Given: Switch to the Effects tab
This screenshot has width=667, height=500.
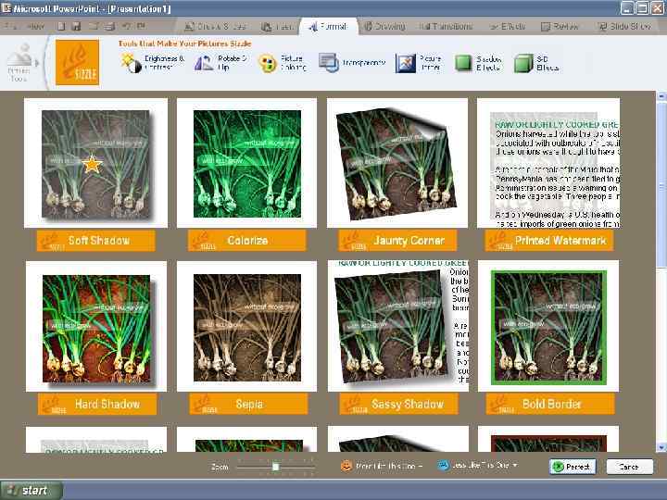Looking at the screenshot, I should (x=507, y=26).
